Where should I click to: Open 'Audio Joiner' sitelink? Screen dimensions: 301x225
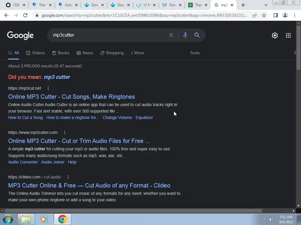tap(53, 162)
